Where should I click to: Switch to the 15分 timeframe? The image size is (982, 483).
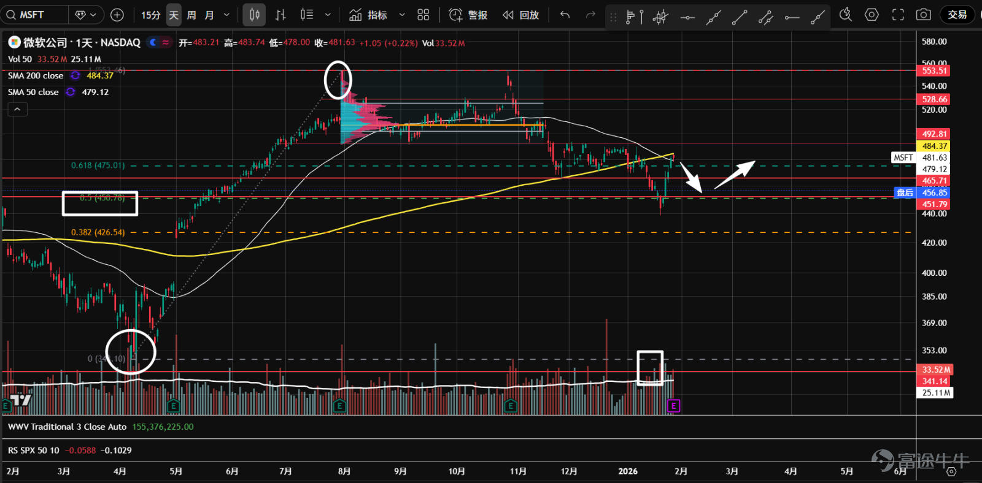(x=150, y=15)
